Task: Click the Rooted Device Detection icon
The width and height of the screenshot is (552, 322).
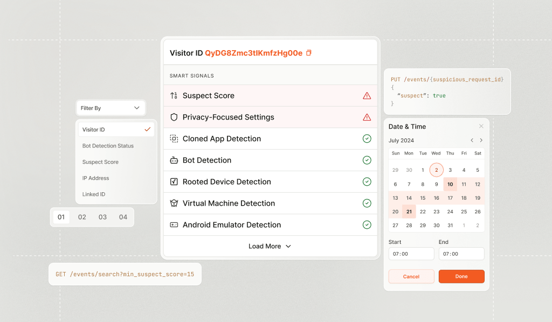Action: tap(174, 182)
